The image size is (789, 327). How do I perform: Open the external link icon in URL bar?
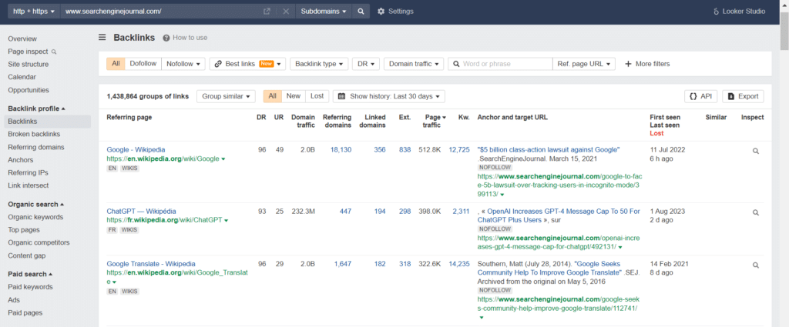click(267, 11)
